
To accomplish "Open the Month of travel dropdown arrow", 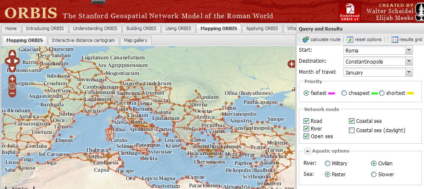I will point(409,72).
